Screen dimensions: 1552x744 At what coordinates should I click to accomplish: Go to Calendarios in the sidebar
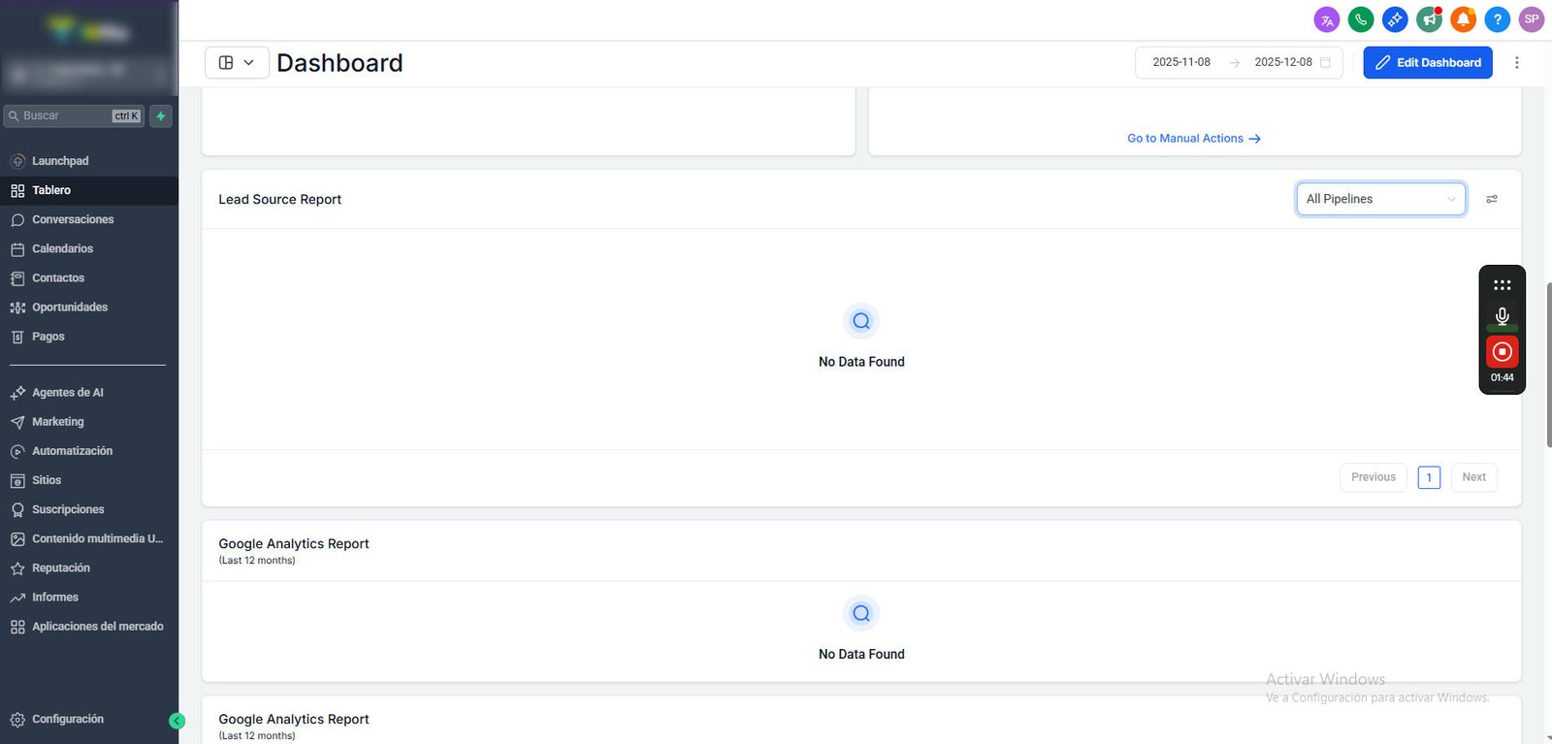(x=89, y=248)
